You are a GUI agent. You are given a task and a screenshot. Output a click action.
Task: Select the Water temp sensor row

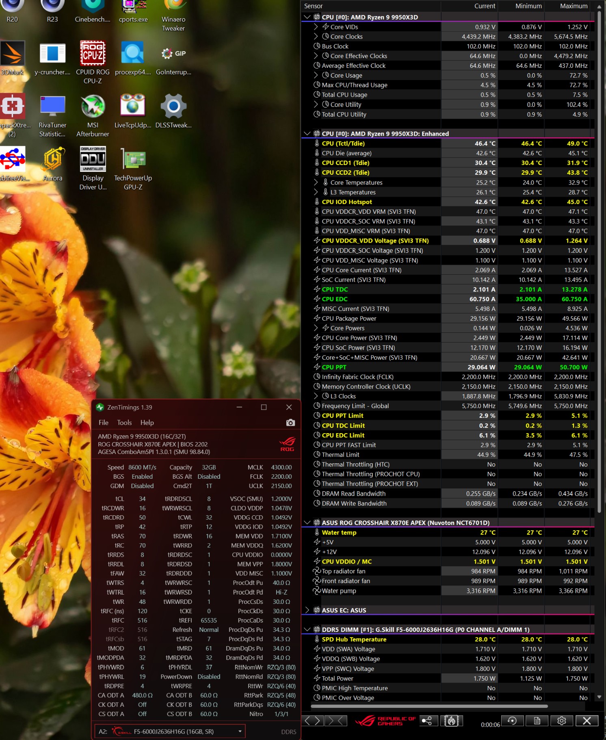point(448,532)
